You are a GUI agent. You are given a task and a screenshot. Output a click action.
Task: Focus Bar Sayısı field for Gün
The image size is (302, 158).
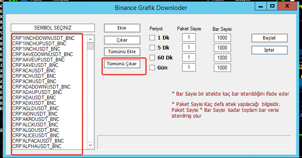[x=222, y=68]
